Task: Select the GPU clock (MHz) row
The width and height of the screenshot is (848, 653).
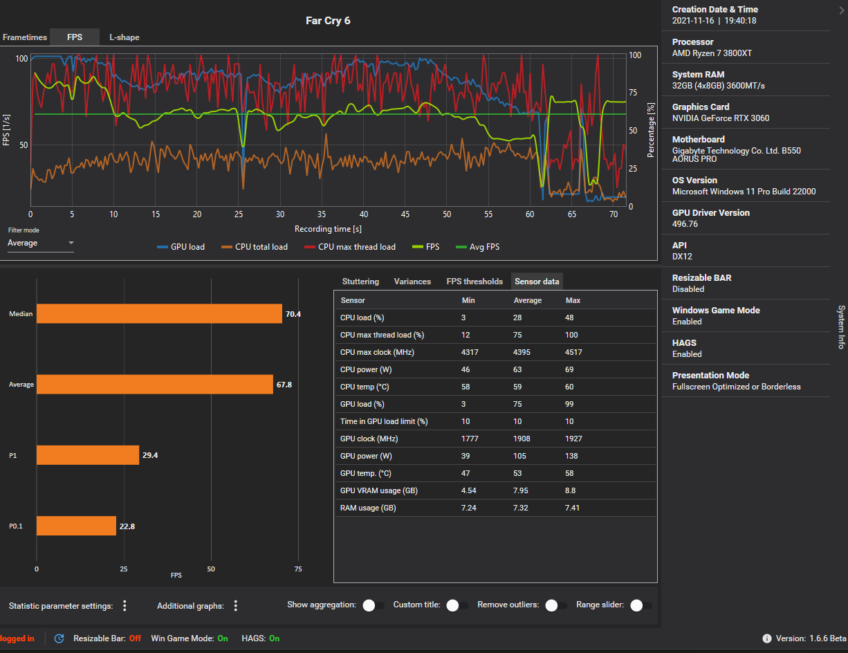Action: 495,439
